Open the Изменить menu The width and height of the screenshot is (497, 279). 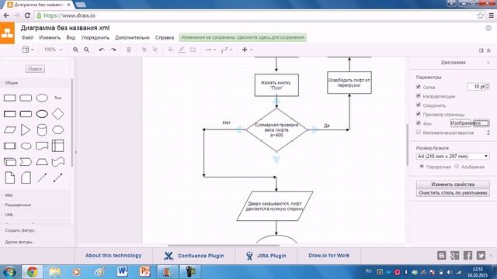50,38
